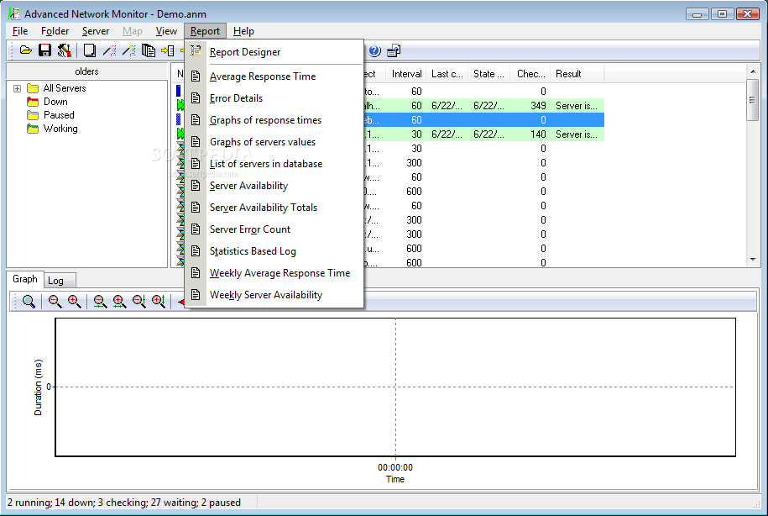Image resolution: width=768 pixels, height=516 pixels.
Task: Click the Down red folder icon
Action: 33,102
